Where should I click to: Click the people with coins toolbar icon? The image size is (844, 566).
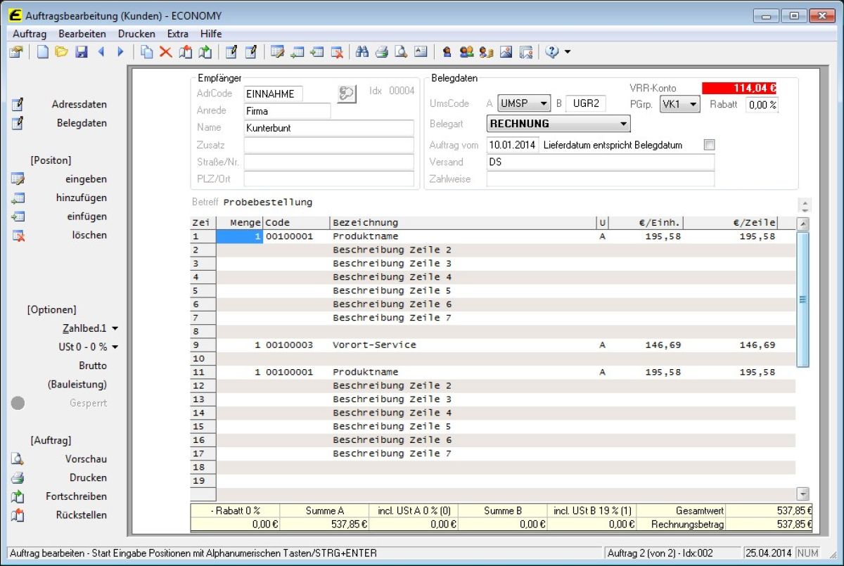tap(486, 52)
